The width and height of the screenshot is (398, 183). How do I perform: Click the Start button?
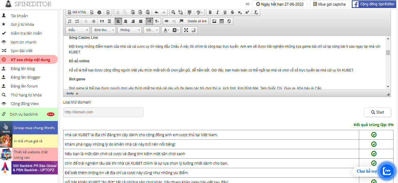click(x=378, y=112)
